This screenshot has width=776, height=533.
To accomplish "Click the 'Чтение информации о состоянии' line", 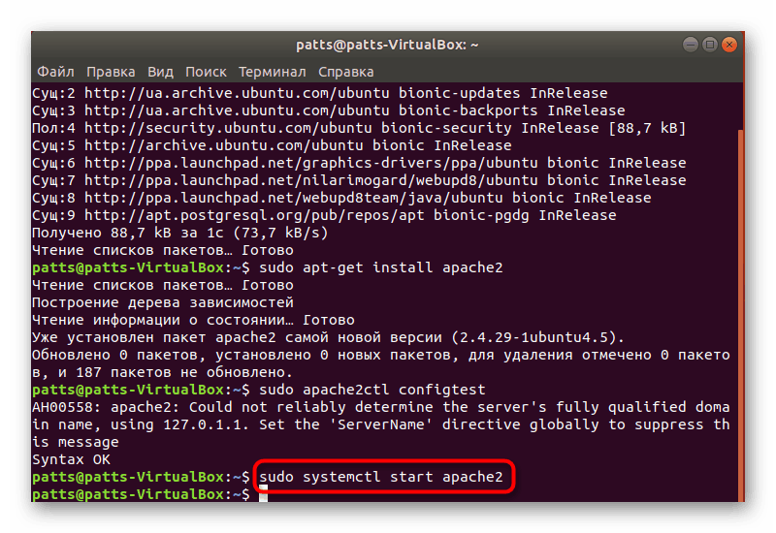I will [x=193, y=320].
